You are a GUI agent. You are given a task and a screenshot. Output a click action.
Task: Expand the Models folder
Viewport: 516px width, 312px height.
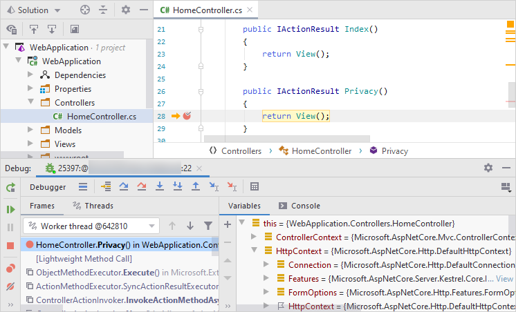coord(30,130)
